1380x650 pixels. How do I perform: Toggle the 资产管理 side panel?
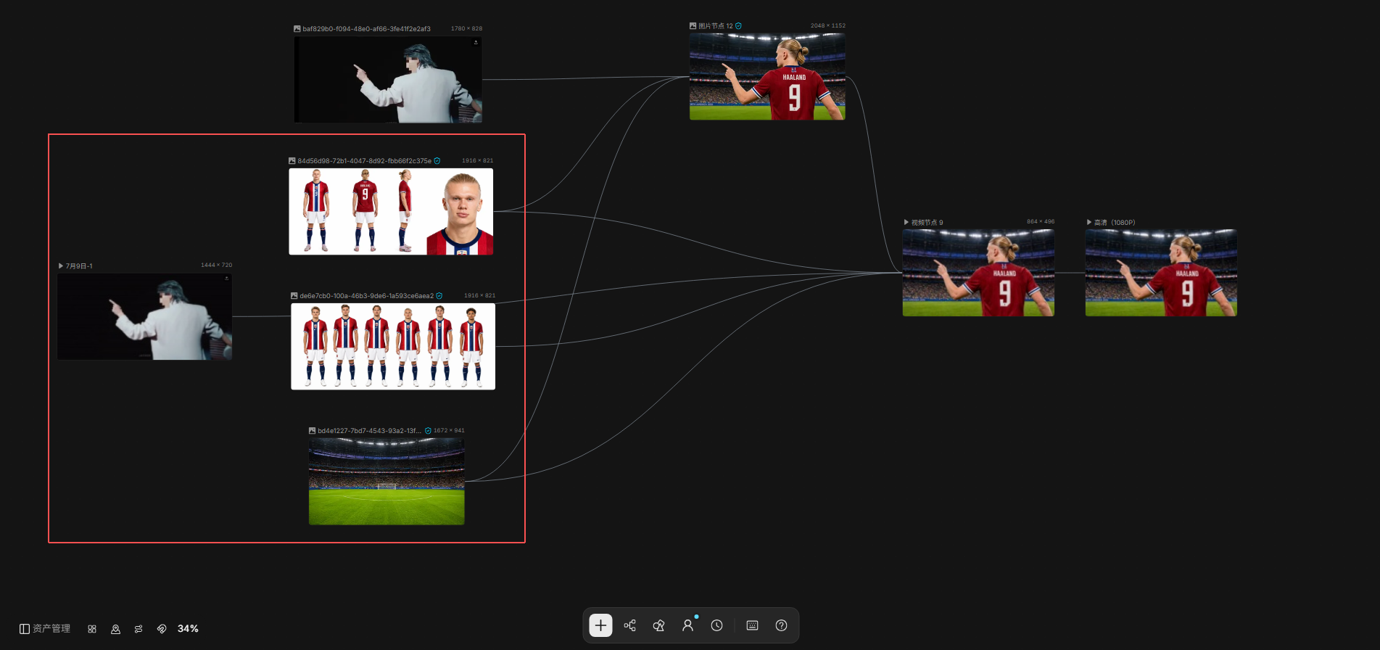(45, 629)
